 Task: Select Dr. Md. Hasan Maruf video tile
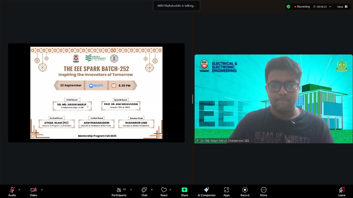273,99
